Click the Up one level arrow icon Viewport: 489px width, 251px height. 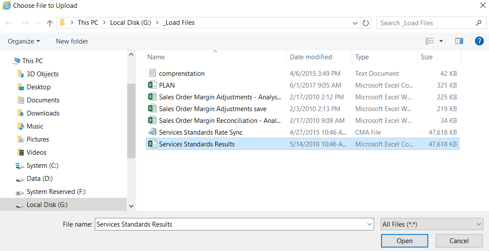(x=49, y=23)
